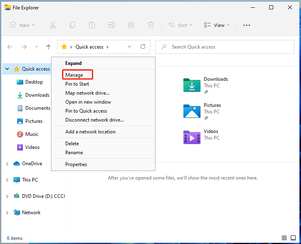Viewport: 301px width, 244px height.
Task: Open See more three-dots menu
Action: coord(246,25)
